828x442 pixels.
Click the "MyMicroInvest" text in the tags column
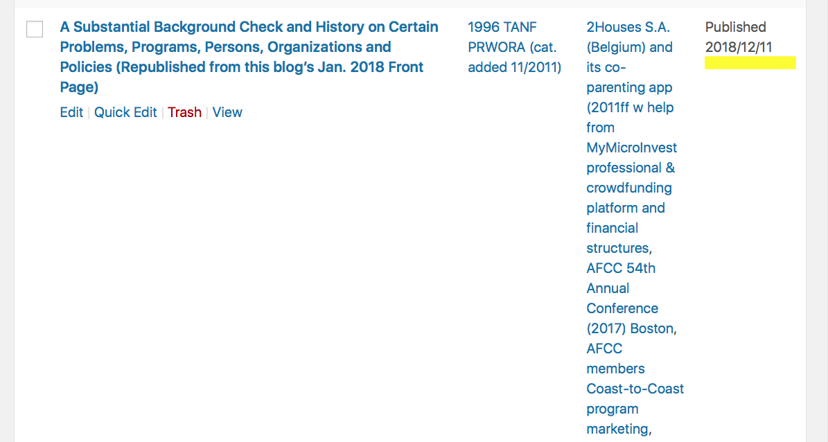(x=631, y=148)
